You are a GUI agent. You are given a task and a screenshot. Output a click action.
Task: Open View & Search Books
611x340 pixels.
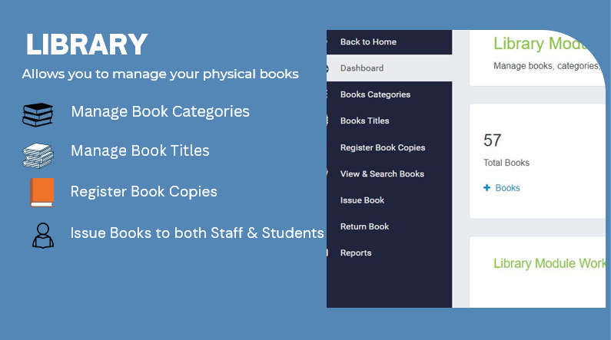tap(390, 174)
